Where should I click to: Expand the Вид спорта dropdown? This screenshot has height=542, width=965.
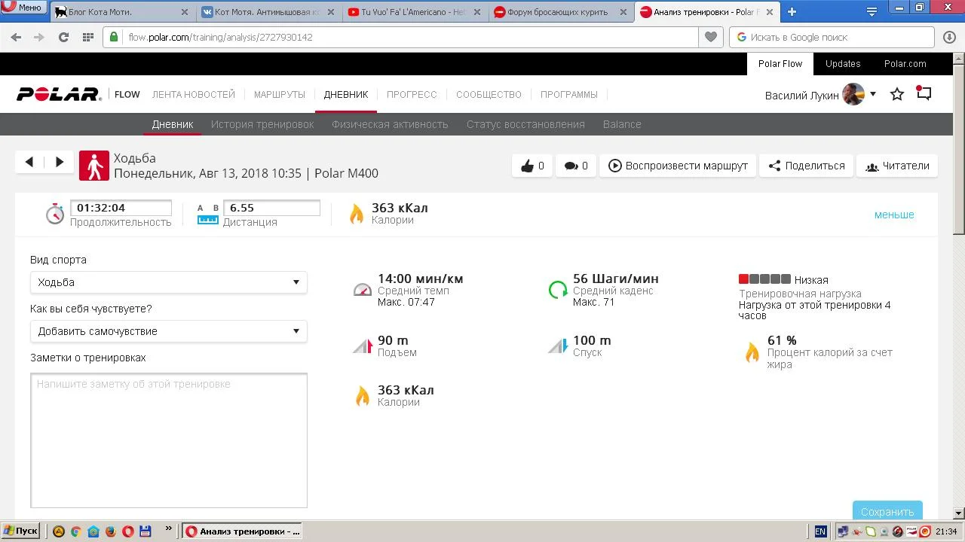click(x=169, y=282)
